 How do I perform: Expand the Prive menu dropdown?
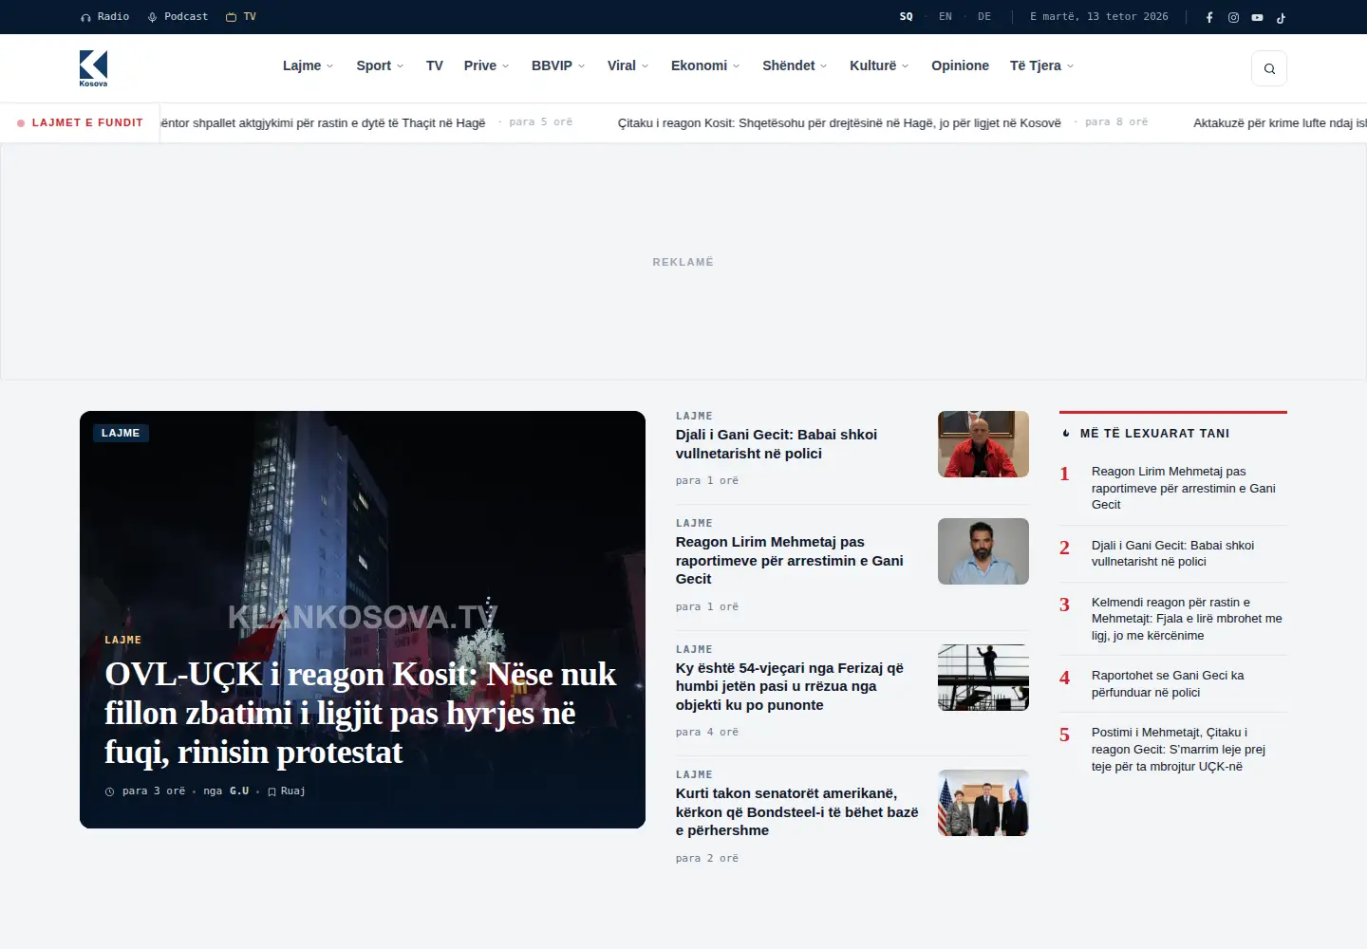486,65
